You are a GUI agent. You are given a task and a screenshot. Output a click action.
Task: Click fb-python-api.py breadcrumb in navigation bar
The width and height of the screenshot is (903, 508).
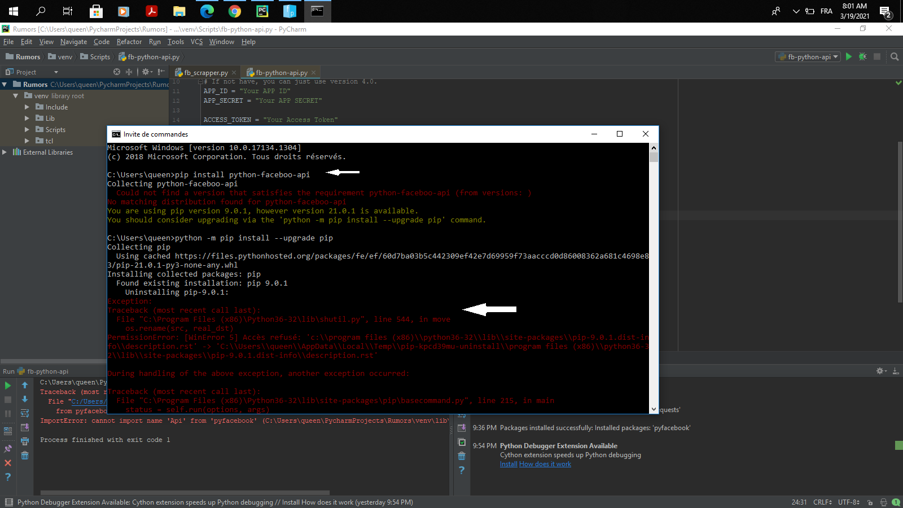pos(149,57)
